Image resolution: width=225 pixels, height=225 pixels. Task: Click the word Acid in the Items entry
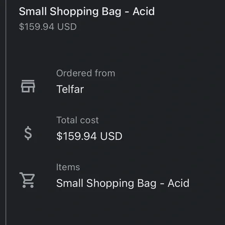(x=178, y=183)
